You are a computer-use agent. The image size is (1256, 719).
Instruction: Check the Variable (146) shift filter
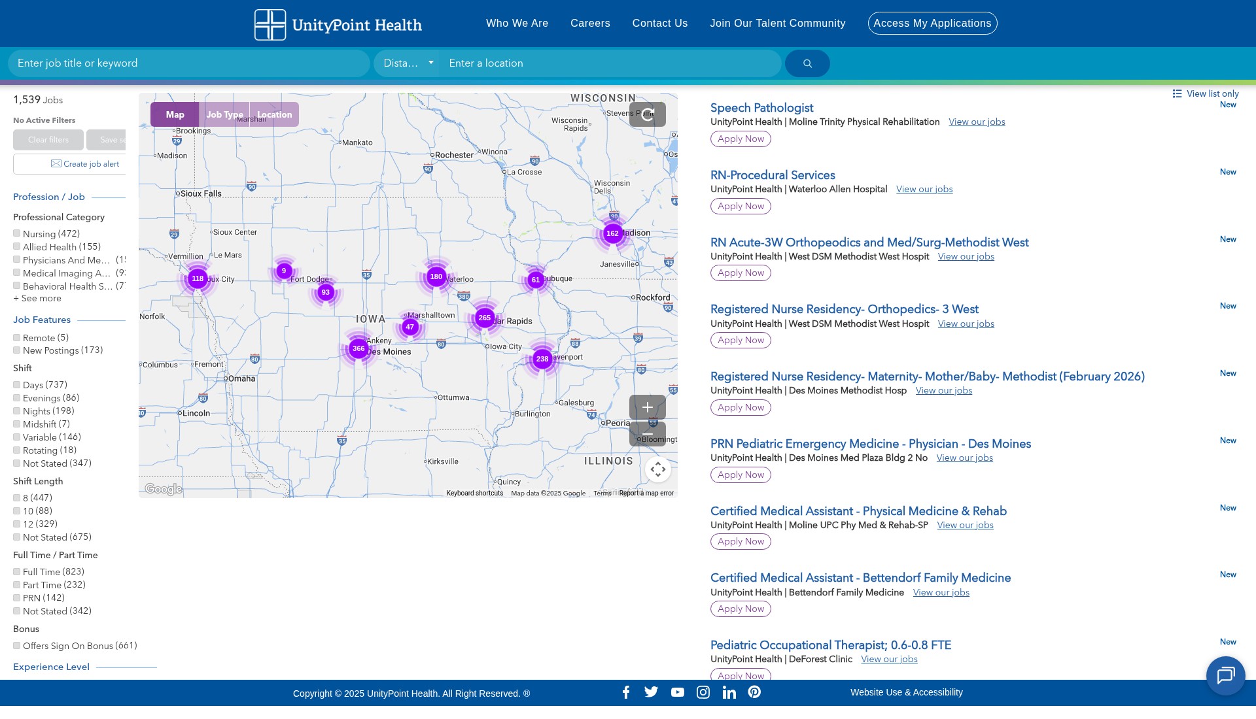click(17, 437)
